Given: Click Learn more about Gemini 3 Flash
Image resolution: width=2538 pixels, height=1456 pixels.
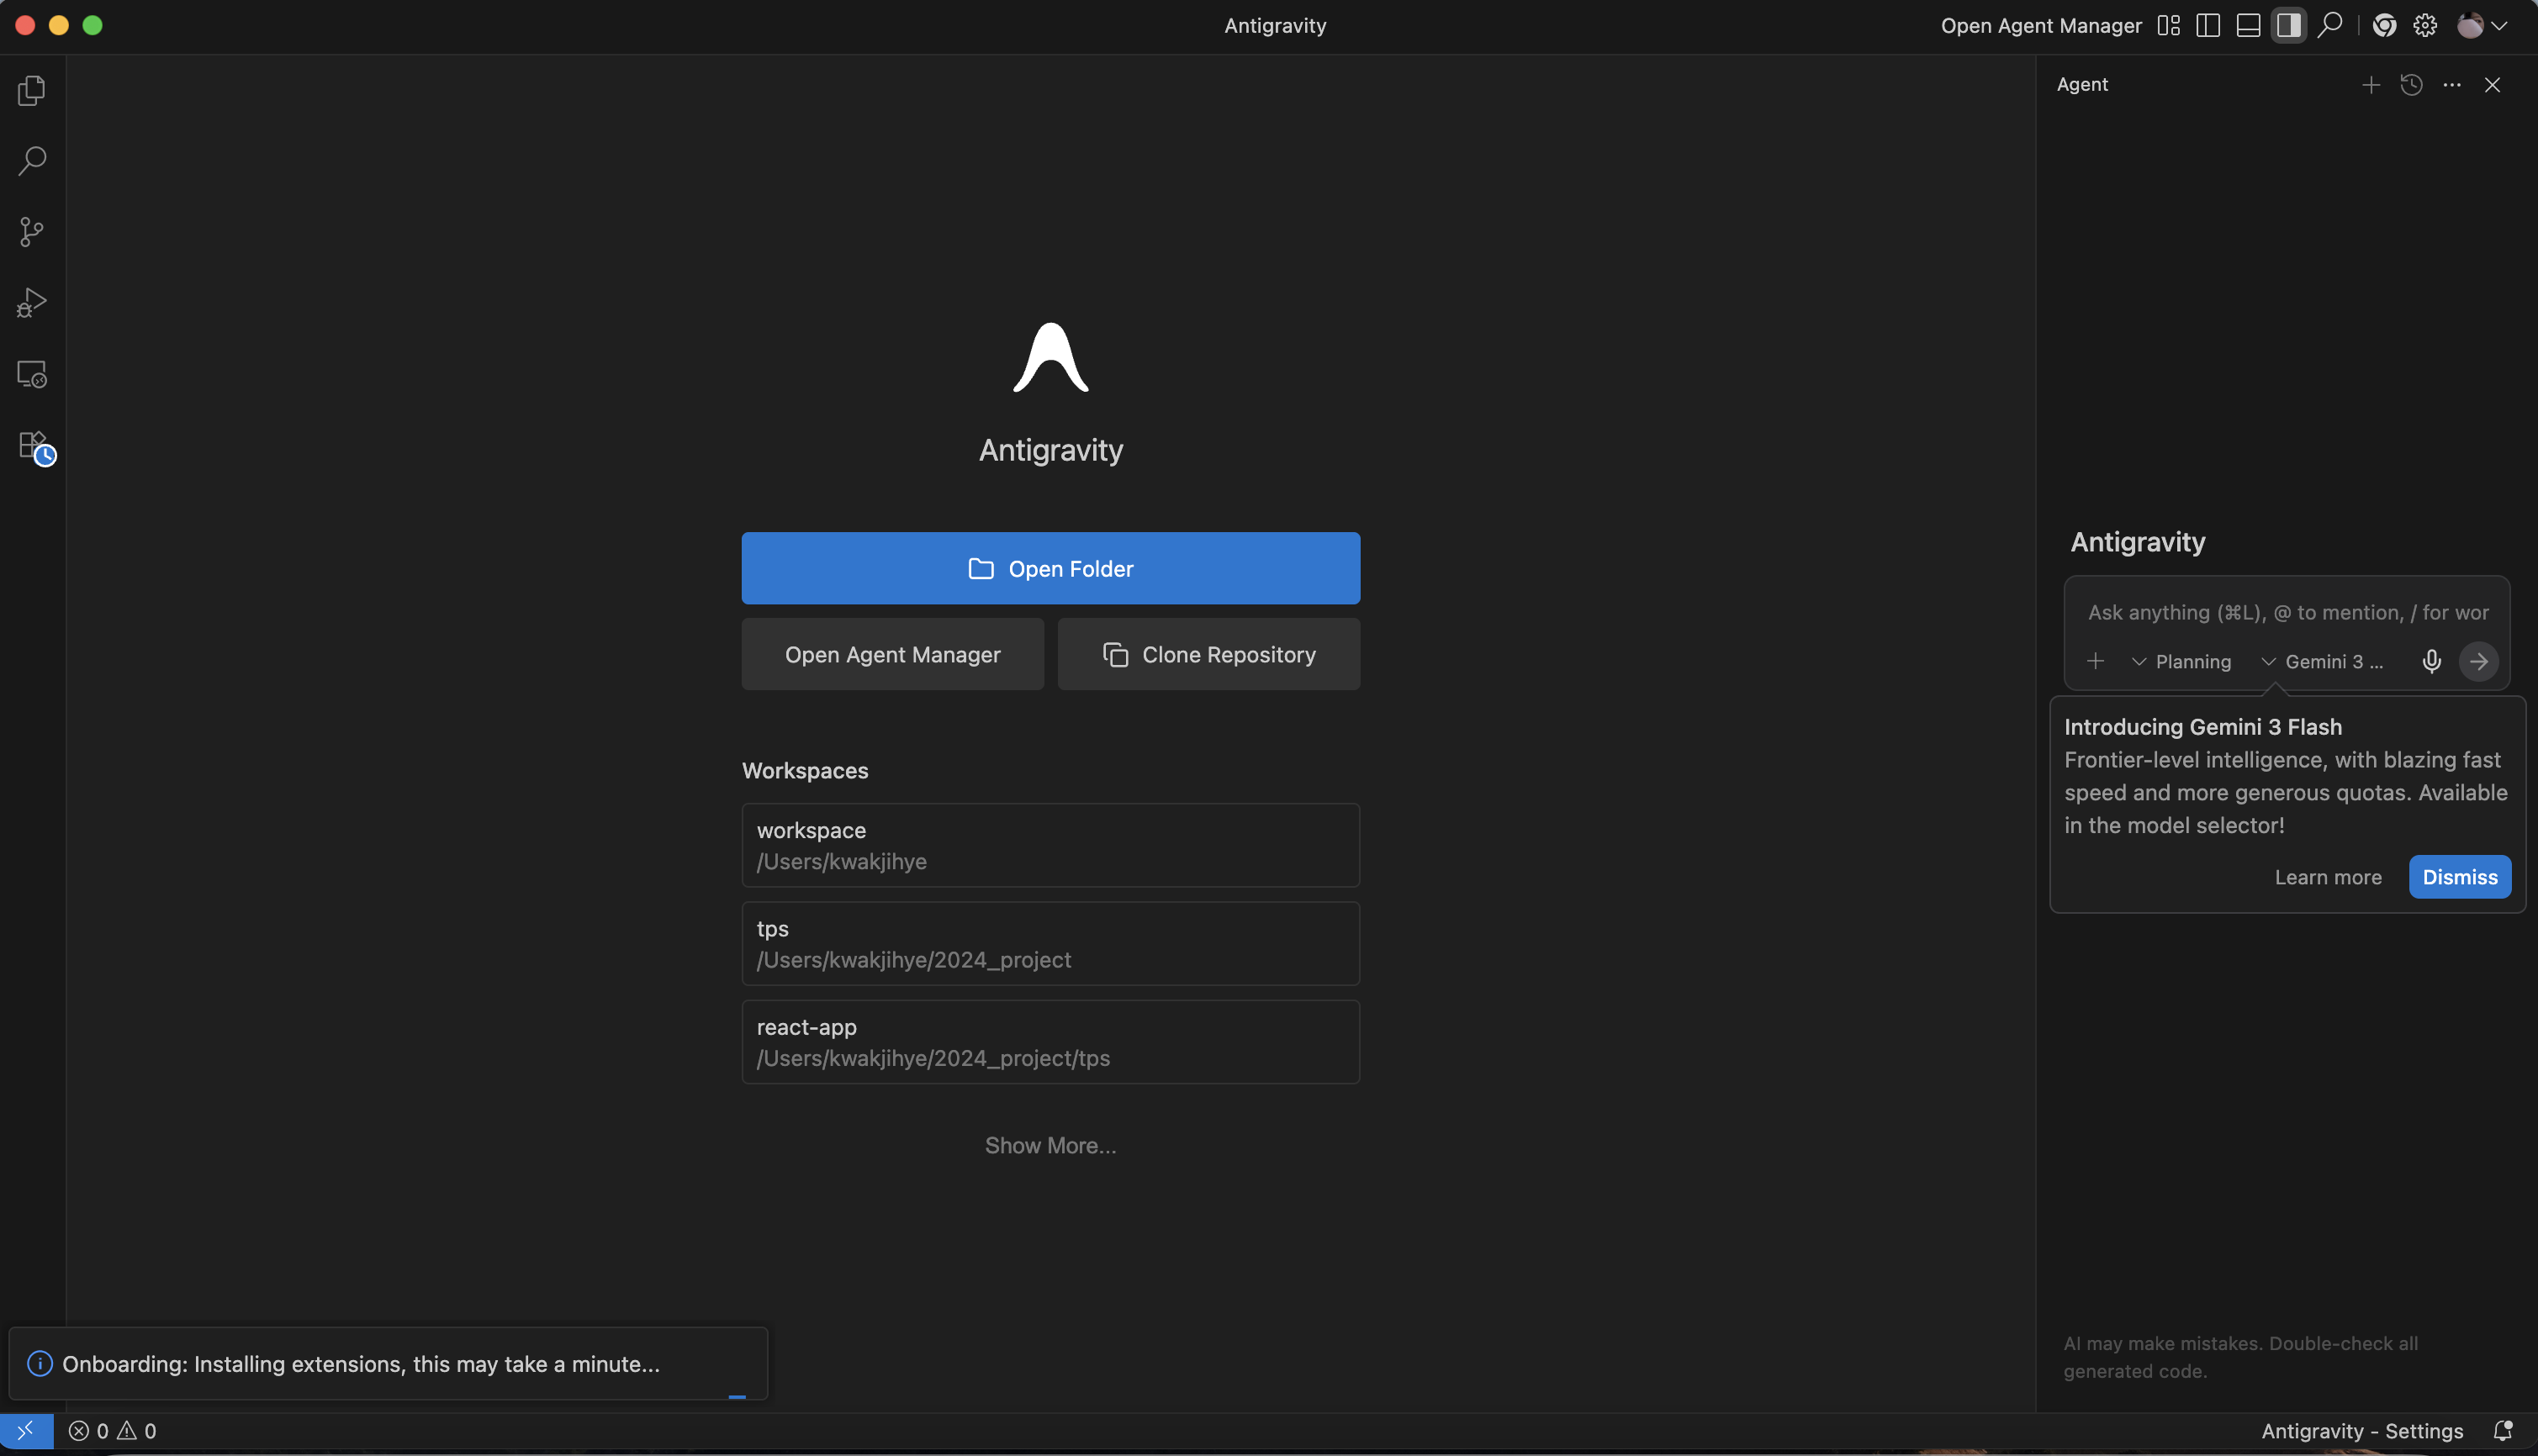Looking at the screenshot, I should click(2328, 877).
